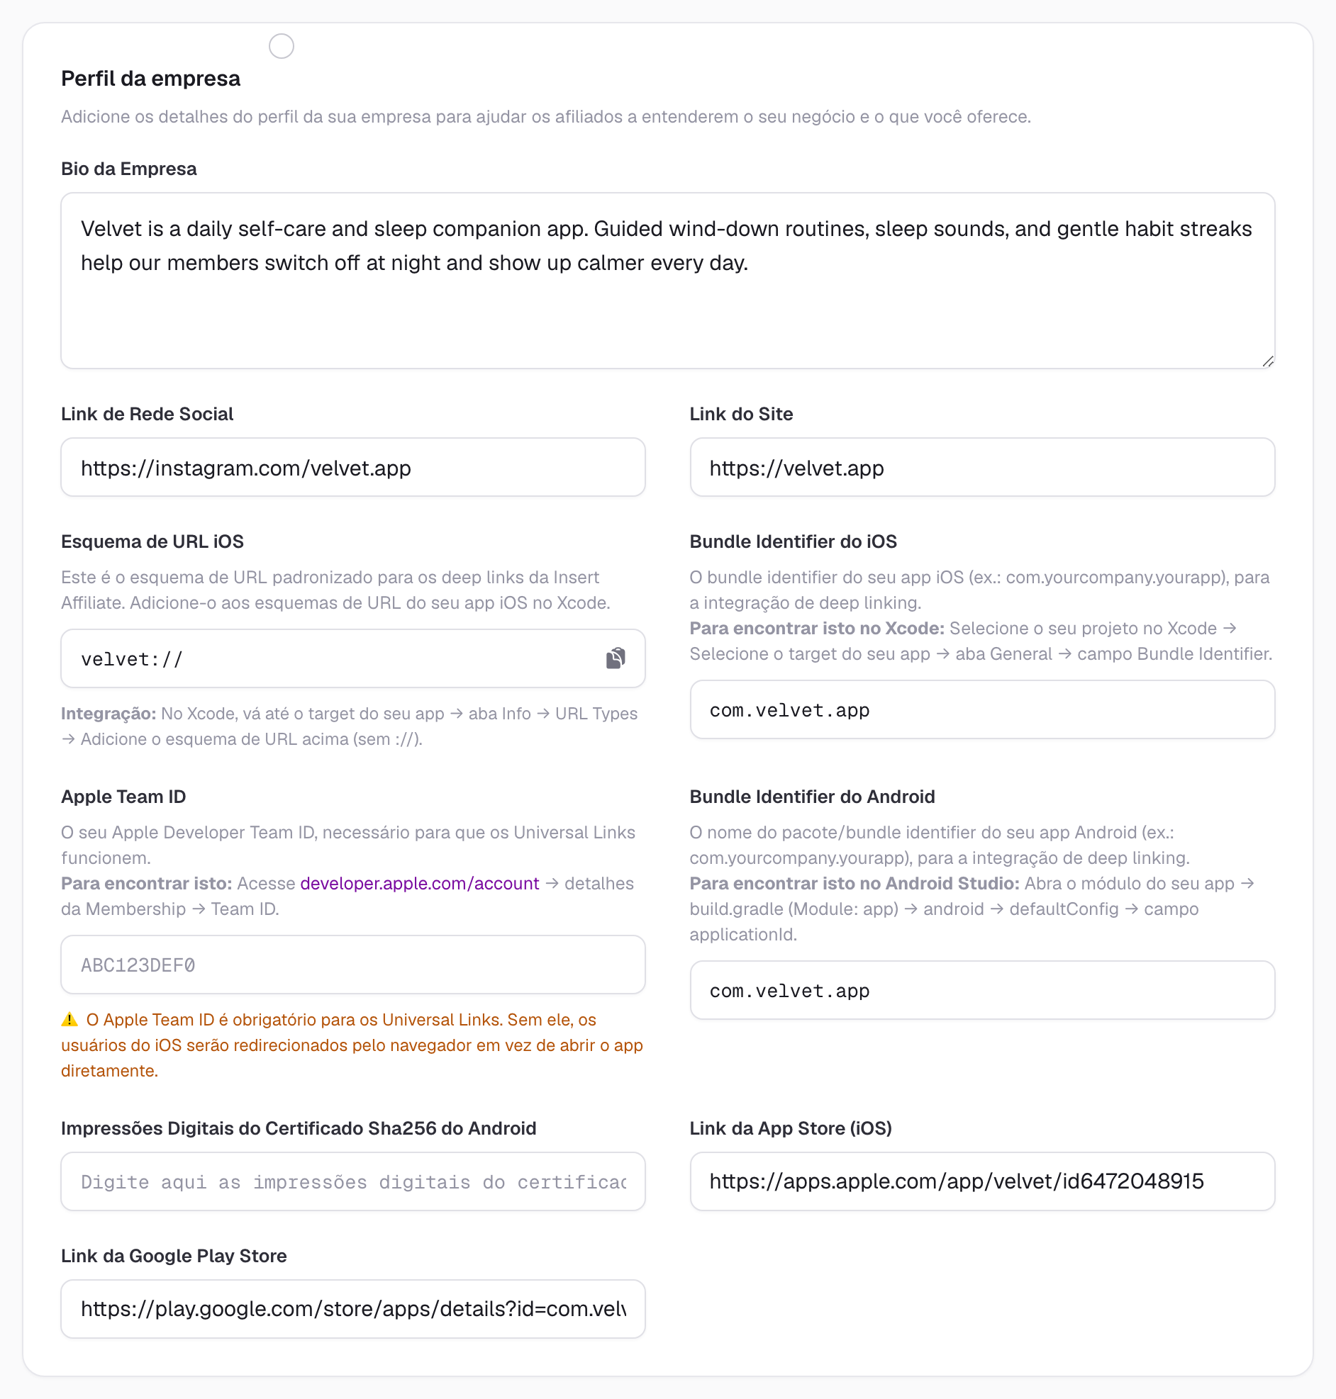Click the orange Apple Team ID warning text
The height and width of the screenshot is (1399, 1336).
point(352,1045)
